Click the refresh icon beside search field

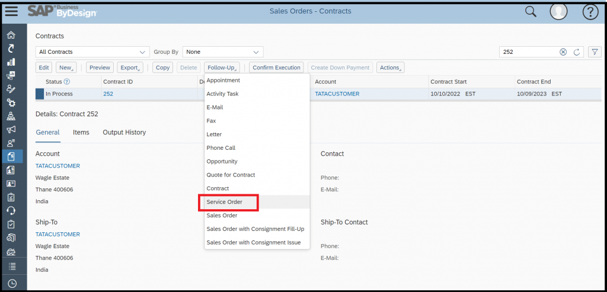tap(576, 52)
